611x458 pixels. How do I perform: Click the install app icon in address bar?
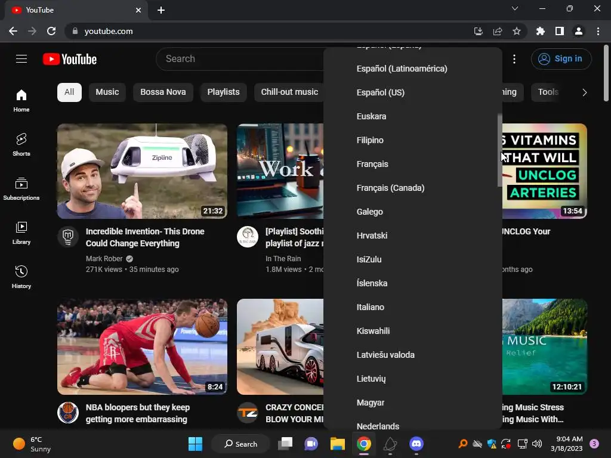click(x=478, y=31)
